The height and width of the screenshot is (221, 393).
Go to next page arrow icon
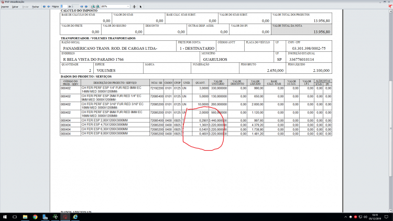[81, 6]
